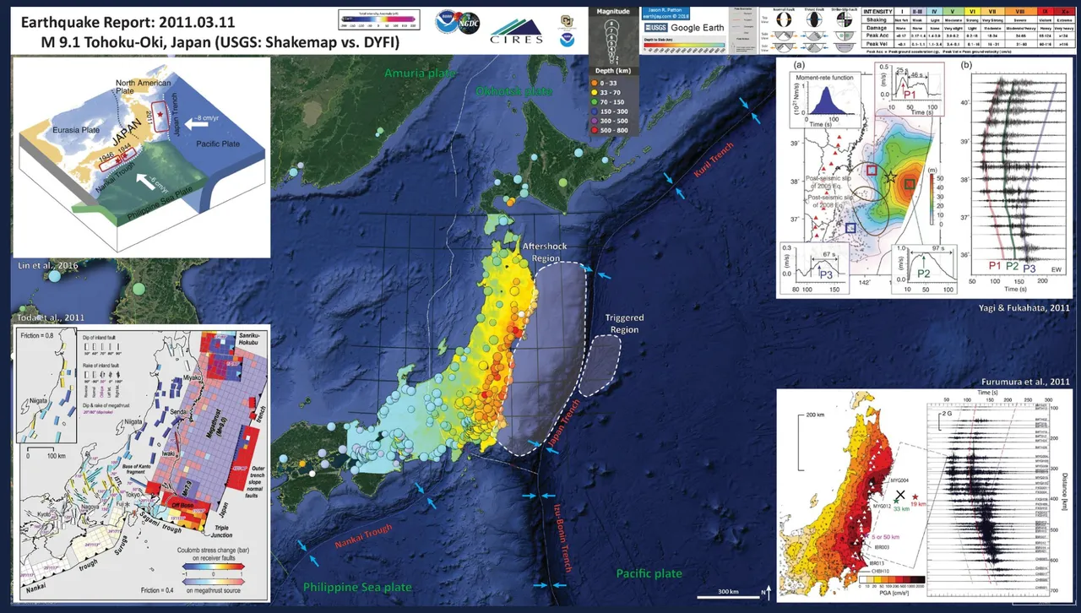This screenshot has width=1081, height=613.
Task: Click the red 500 - 800 depth swatch
Action: [x=594, y=130]
